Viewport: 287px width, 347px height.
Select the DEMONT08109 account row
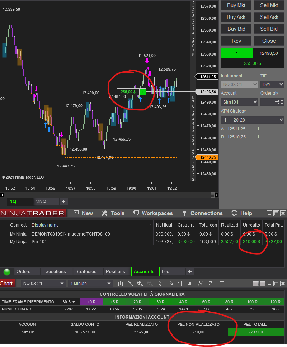142,234
